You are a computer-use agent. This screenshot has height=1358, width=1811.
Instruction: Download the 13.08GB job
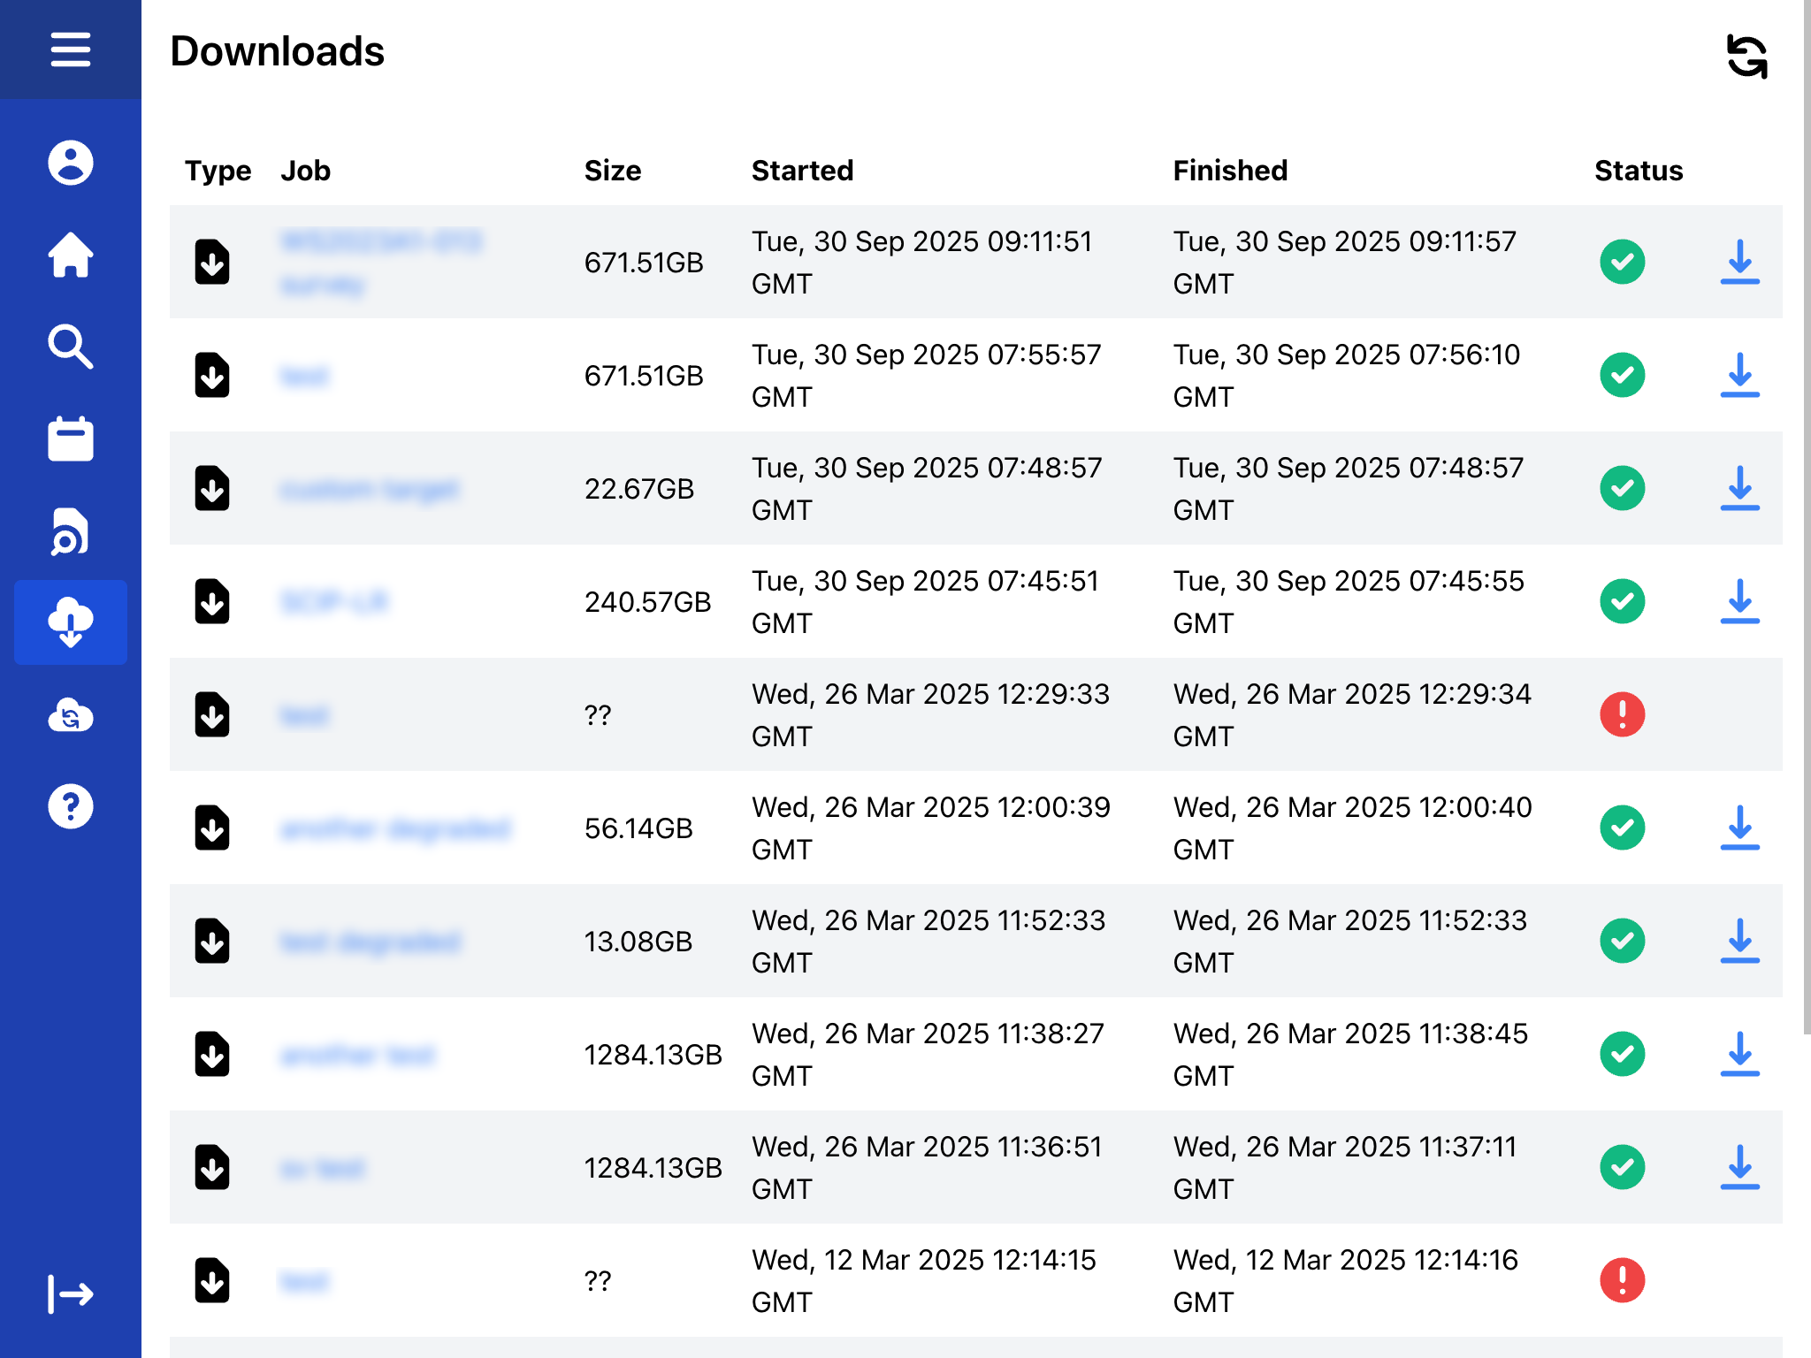tap(1739, 941)
